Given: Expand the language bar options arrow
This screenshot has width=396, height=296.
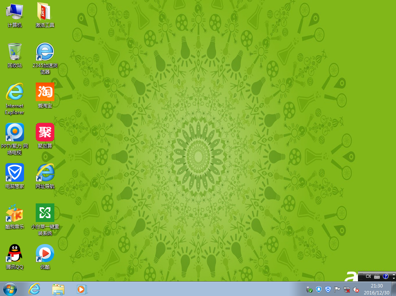Looking at the screenshot, I should point(394,278).
